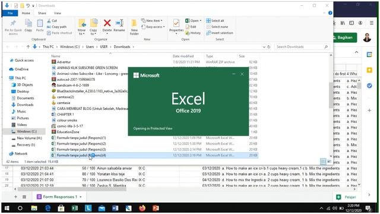This screenshot has height=214, width=380.
Task: Click Select none in ribbon
Action: [217, 27]
